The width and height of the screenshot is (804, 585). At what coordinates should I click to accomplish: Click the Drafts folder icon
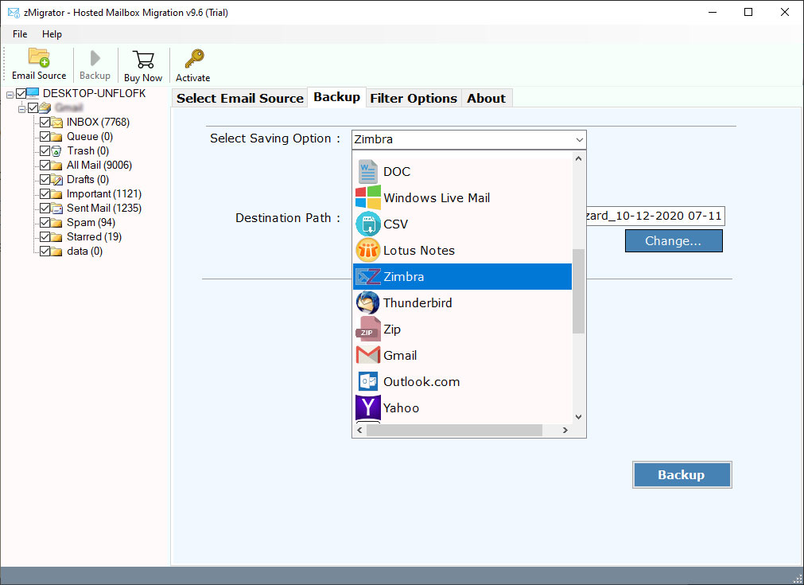[x=57, y=180]
